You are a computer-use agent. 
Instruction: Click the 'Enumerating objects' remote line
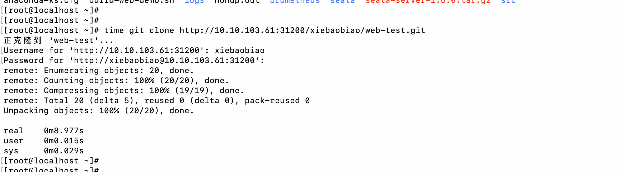pos(99,71)
